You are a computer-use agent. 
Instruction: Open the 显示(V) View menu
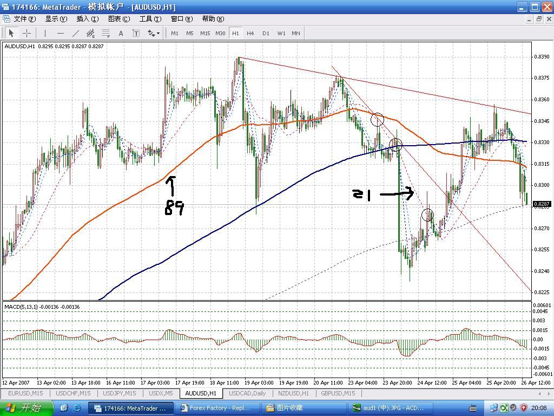pyautogui.click(x=56, y=19)
